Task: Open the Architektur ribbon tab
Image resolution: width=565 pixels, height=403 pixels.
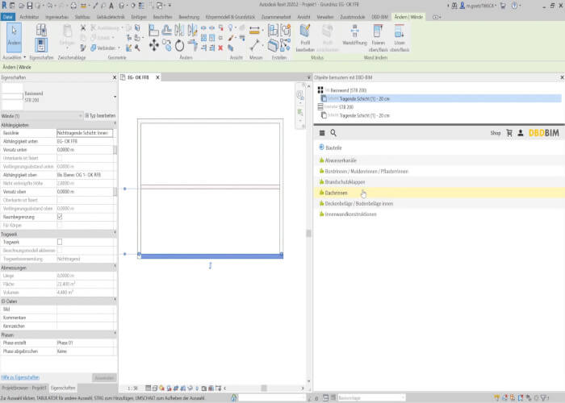Action: coord(29,17)
